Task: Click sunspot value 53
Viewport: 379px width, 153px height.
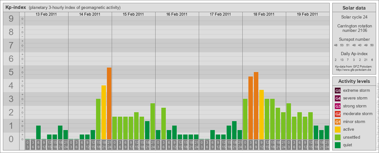Action: (x=342, y=45)
